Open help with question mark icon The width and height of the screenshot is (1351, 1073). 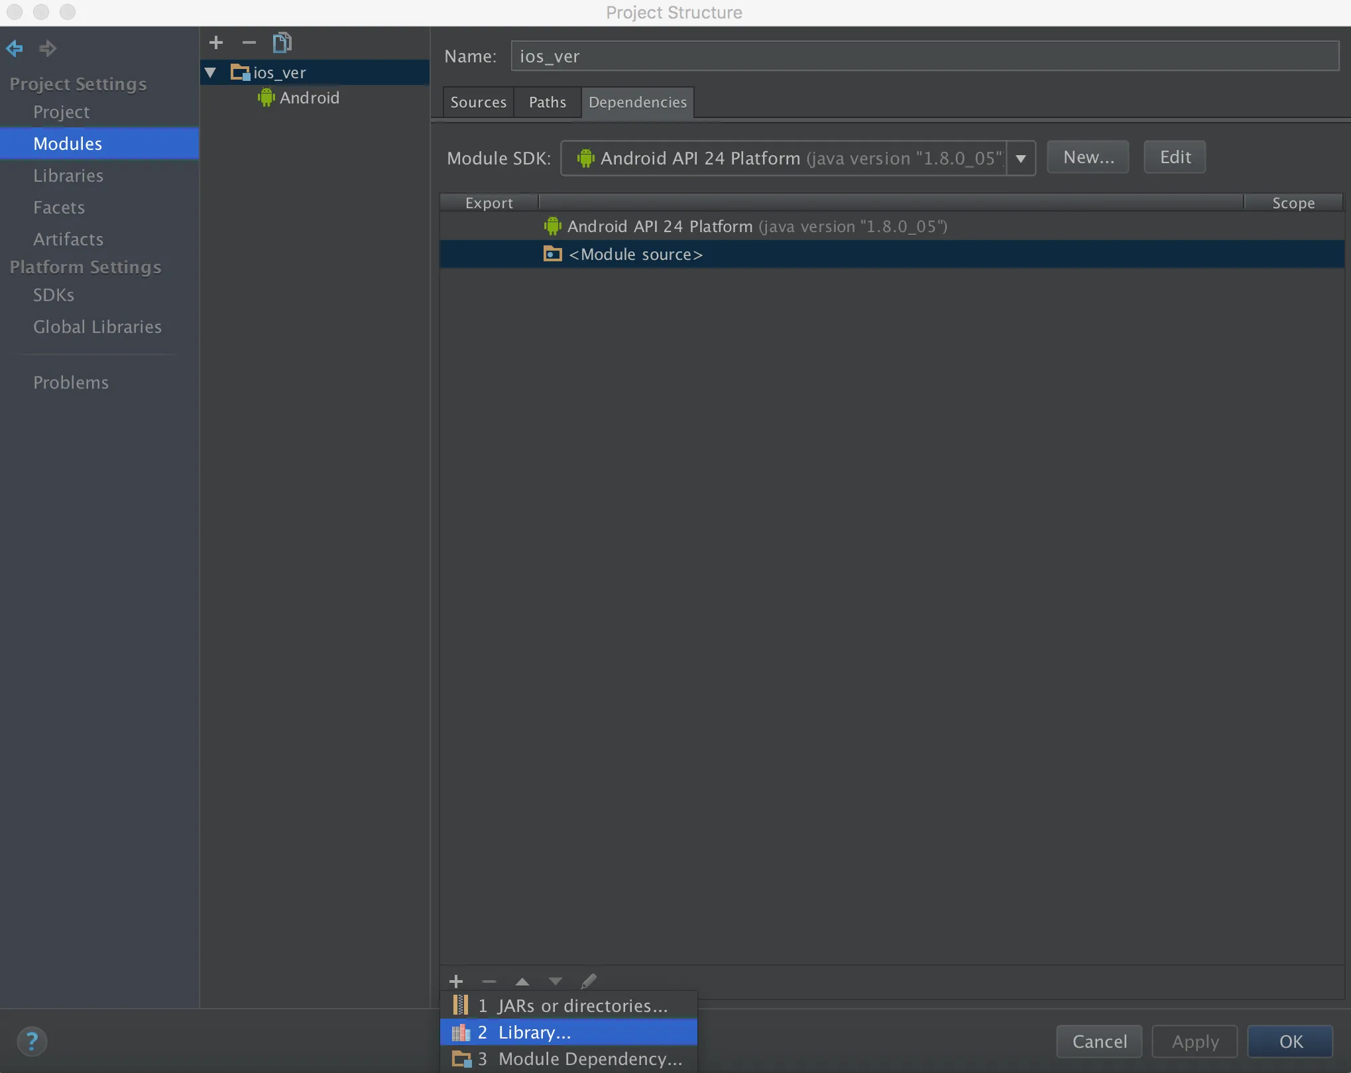(32, 1041)
